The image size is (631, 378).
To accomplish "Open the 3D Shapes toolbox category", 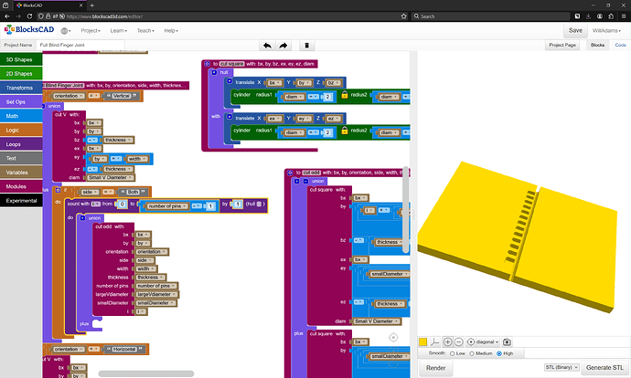I will 21,59.
